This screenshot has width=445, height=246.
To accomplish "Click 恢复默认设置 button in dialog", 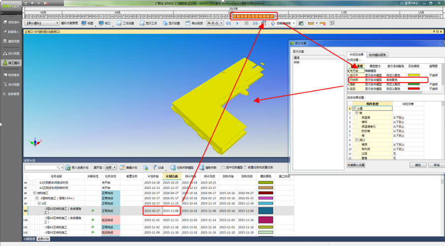I will [356, 165].
